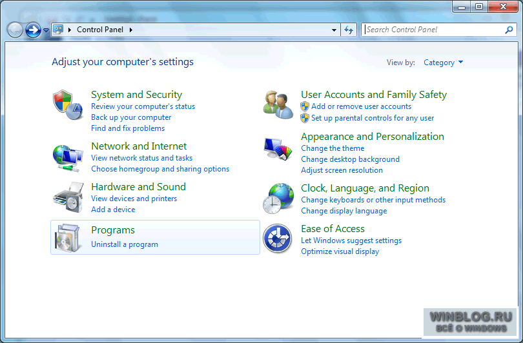
Task: Maximize the Control Panel window
Action: point(479,6)
